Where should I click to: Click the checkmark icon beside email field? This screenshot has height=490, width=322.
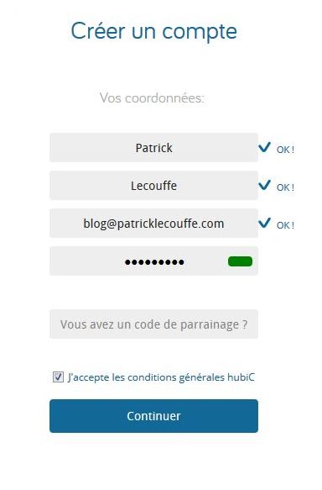point(264,223)
